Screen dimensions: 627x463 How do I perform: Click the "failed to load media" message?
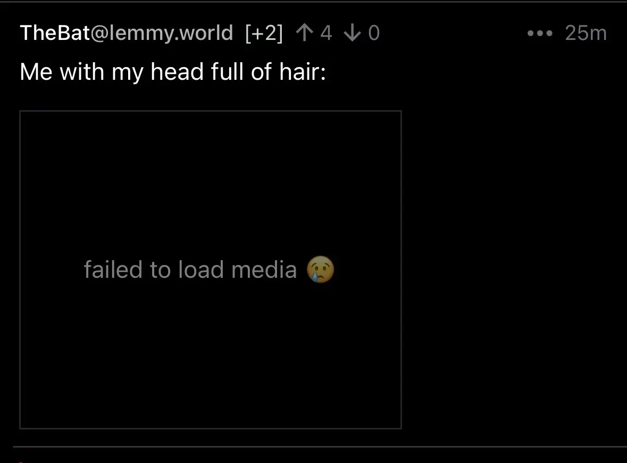tap(190, 269)
